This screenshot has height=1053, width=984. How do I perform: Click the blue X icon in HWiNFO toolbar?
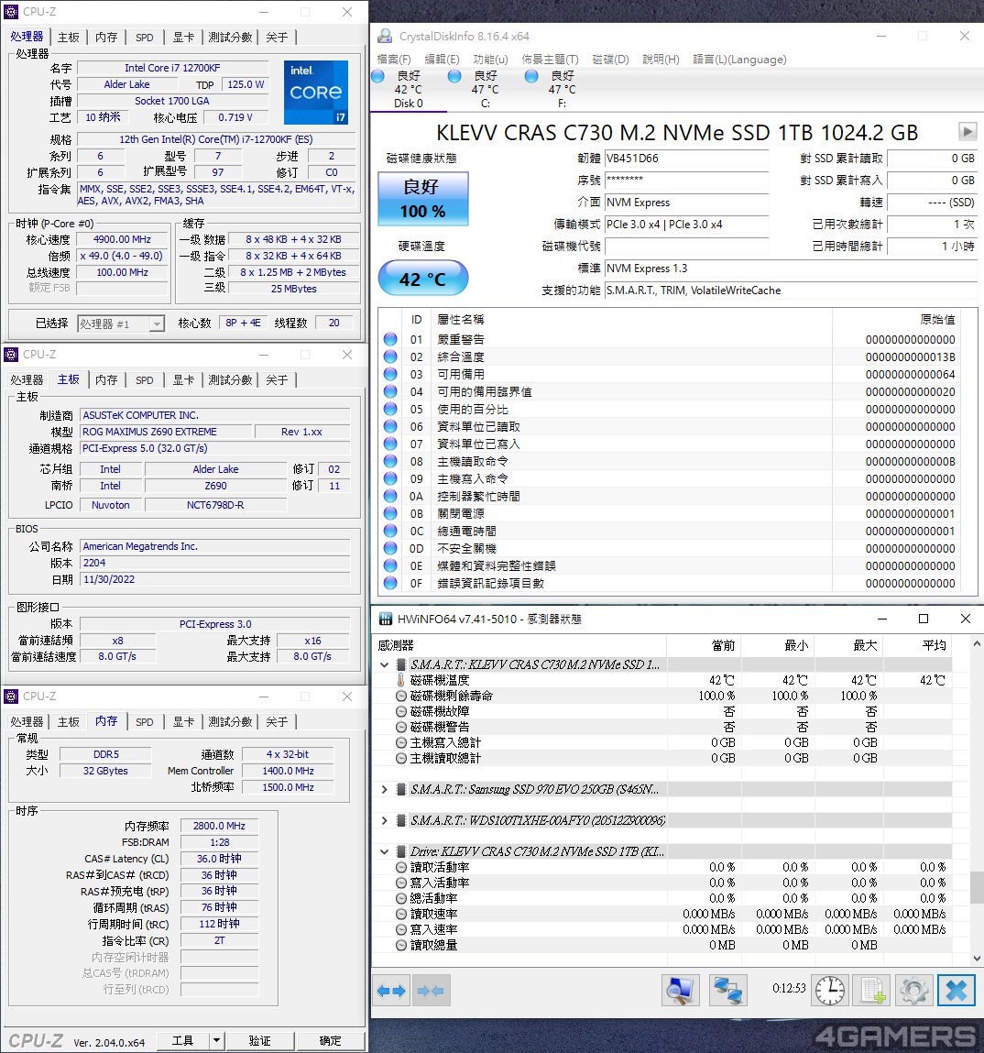click(957, 991)
